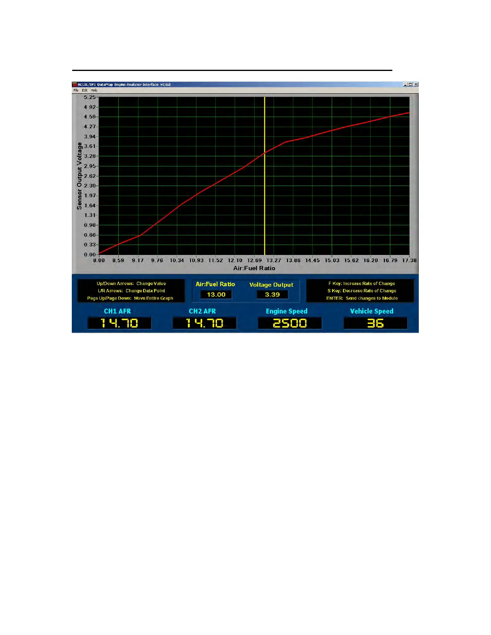Click the CH1 AFR readout 14.70
The image size is (491, 635).
[120, 323]
